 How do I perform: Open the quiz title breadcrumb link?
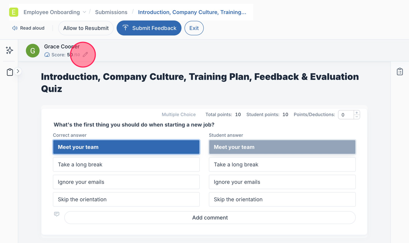click(192, 12)
